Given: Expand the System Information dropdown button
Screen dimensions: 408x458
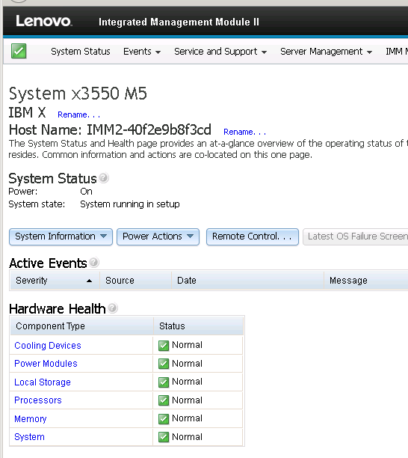Looking at the screenshot, I should (61, 236).
